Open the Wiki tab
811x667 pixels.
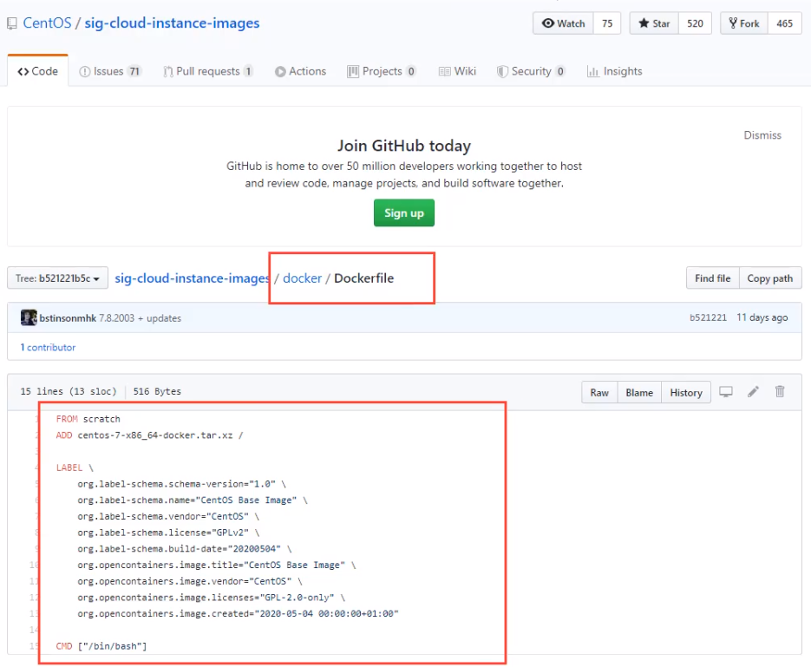point(457,71)
